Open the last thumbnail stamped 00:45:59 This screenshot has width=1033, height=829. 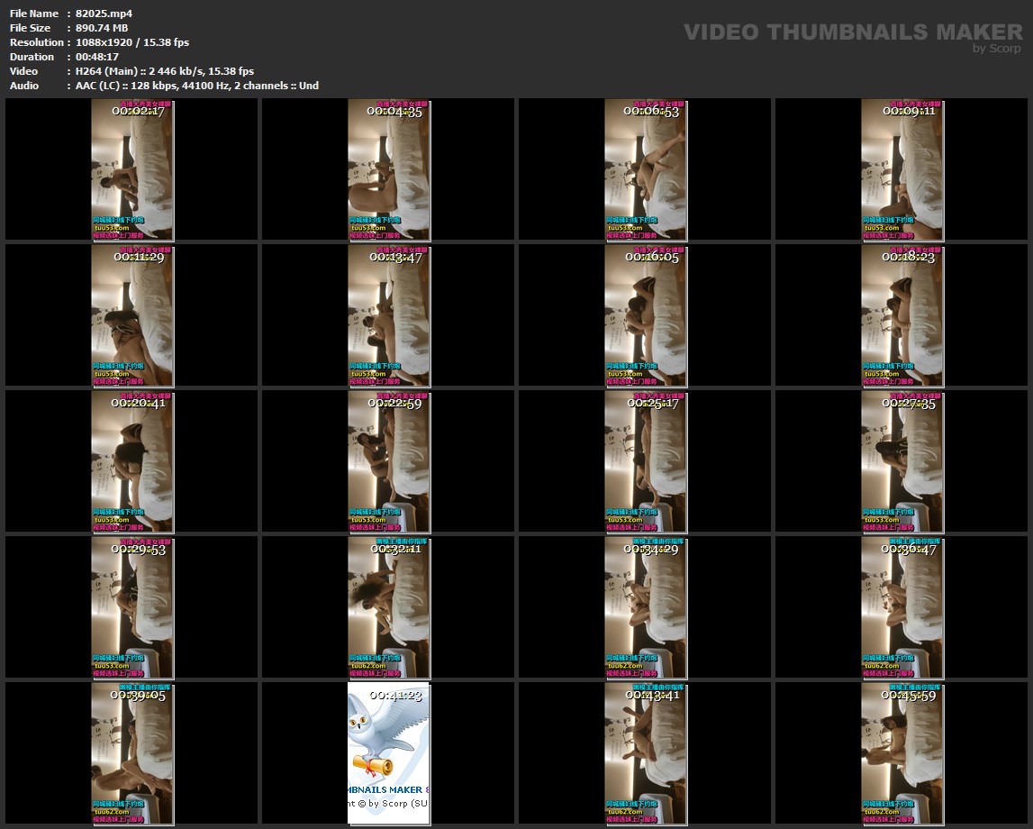pos(902,753)
